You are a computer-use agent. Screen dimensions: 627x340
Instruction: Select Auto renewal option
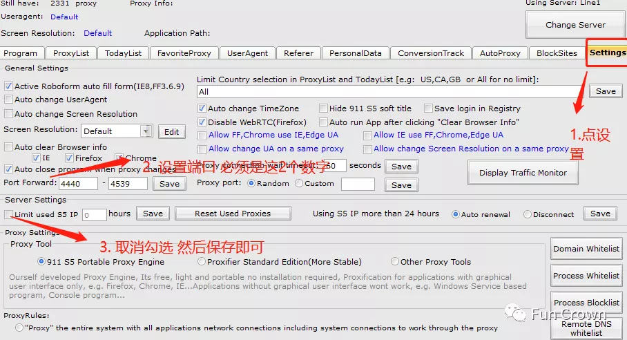[x=456, y=214]
